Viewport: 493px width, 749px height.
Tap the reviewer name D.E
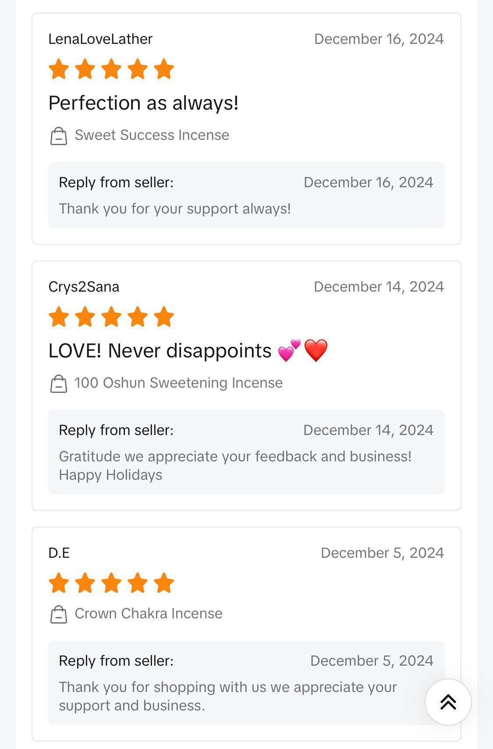(x=59, y=553)
